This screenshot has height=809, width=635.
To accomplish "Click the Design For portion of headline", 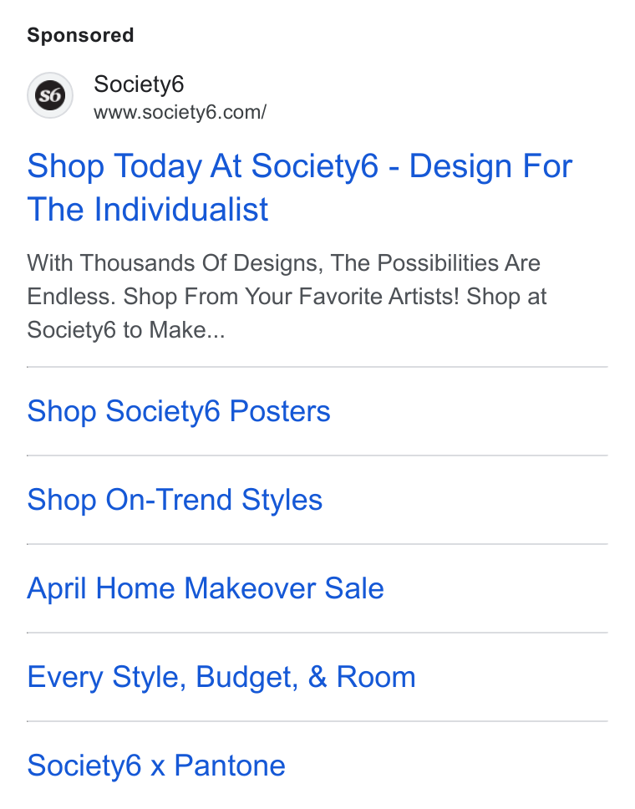I will [490, 166].
